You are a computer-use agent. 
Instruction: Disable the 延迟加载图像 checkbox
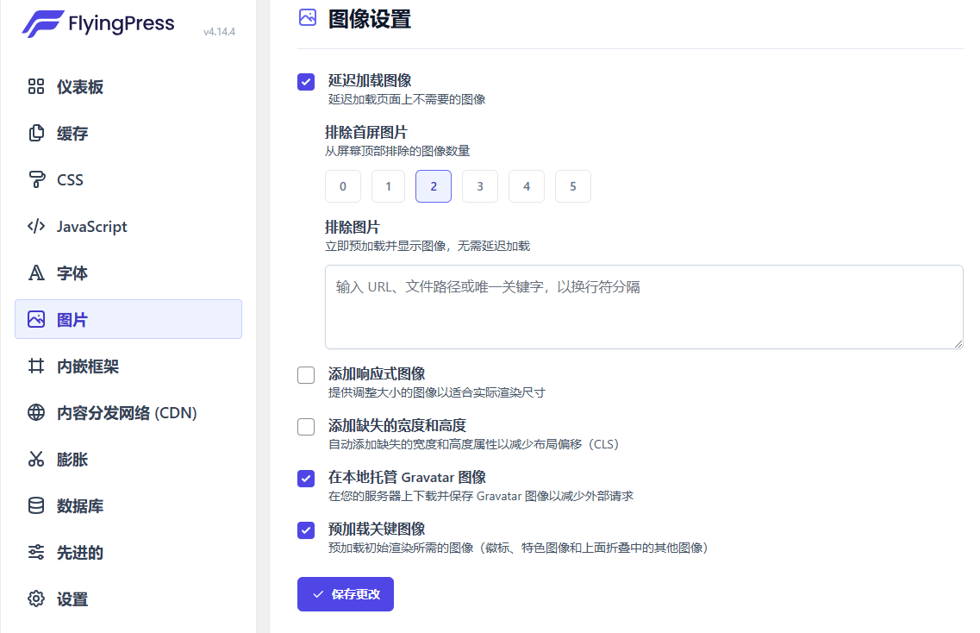tap(305, 81)
